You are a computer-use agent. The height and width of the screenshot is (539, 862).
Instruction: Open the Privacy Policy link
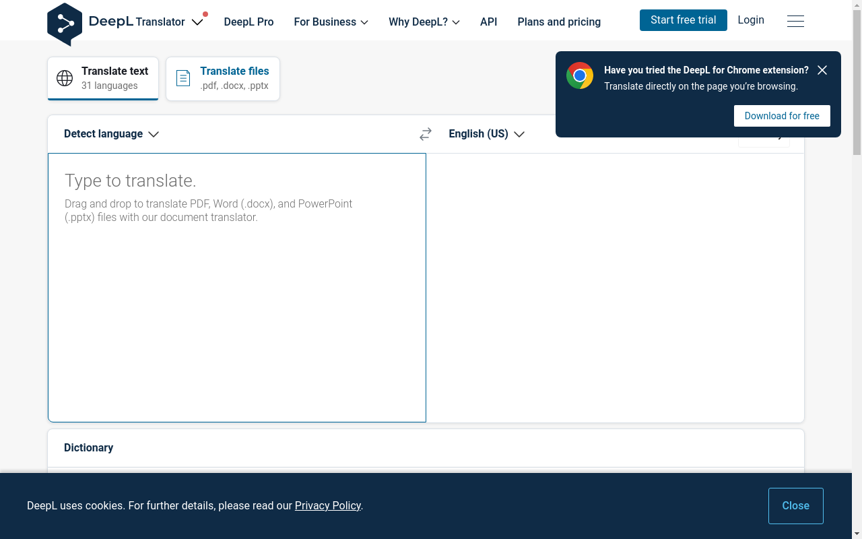coord(327,506)
